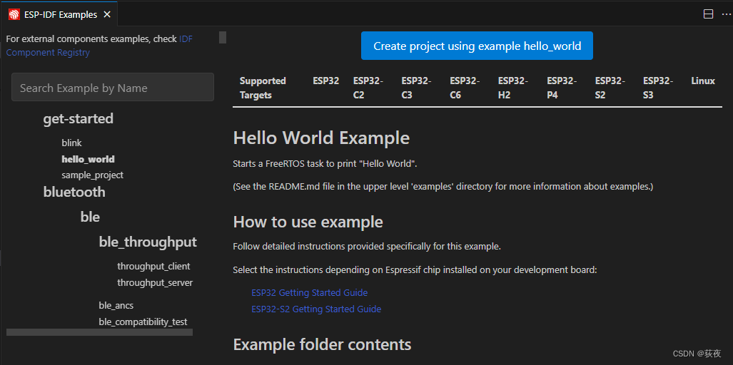Open the ESP32 Getting Started Guide link
The image size is (733, 365).
pos(309,292)
